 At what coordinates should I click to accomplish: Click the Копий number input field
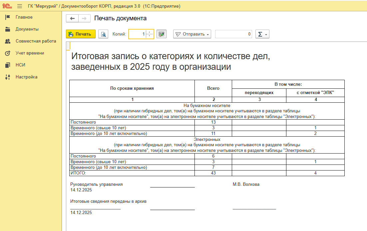click(x=137, y=34)
